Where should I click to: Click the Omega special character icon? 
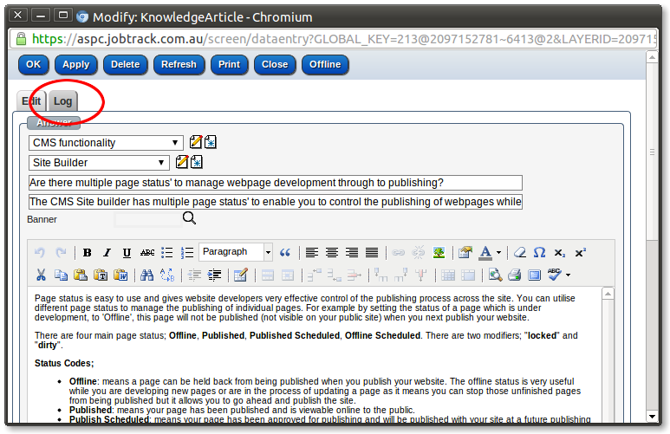click(x=539, y=253)
